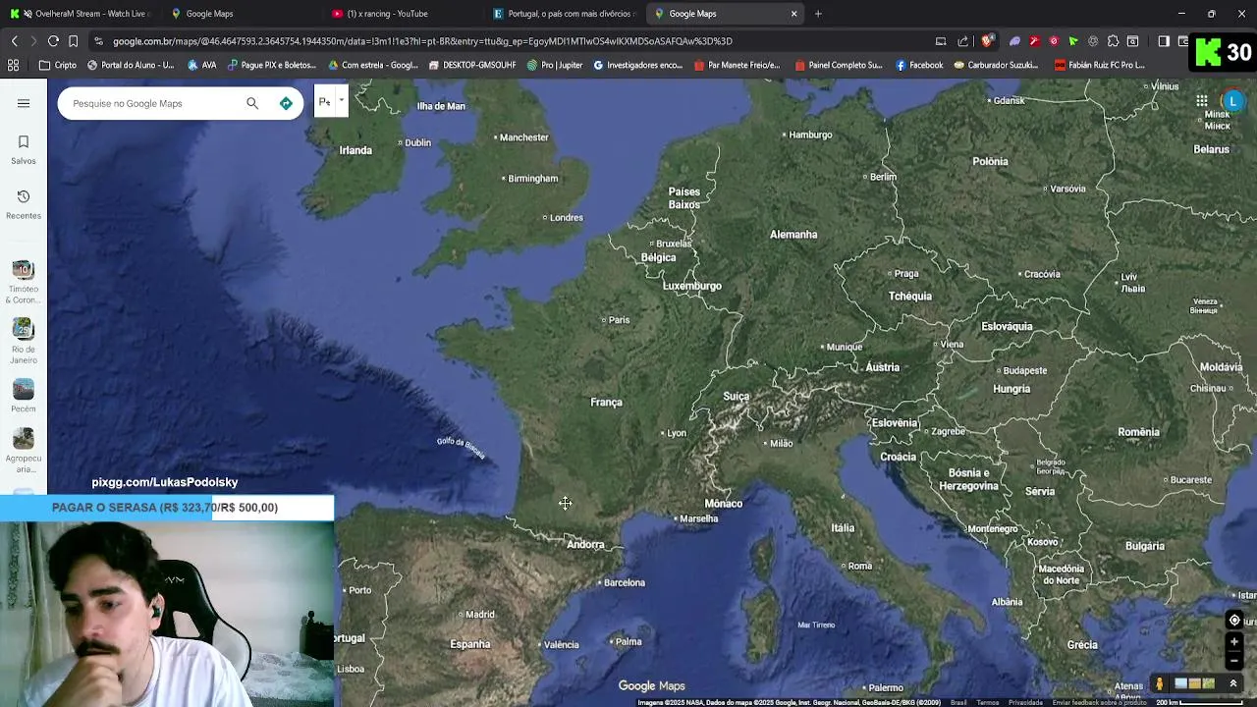Open a new browser tab with plus
This screenshot has width=1257, height=707.
click(x=818, y=14)
